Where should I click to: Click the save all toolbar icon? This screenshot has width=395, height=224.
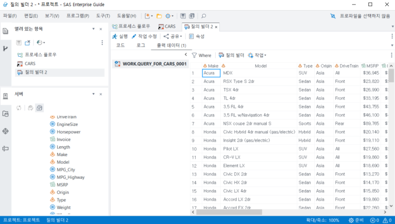pyautogui.click(x=192, y=16)
